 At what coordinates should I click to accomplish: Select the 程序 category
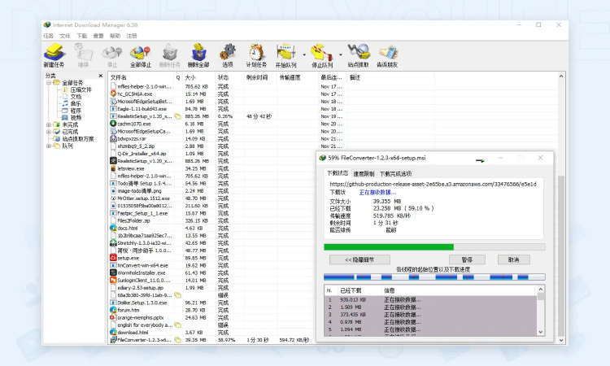pos(76,111)
